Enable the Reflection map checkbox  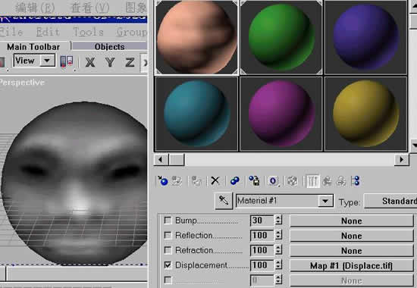coord(168,235)
